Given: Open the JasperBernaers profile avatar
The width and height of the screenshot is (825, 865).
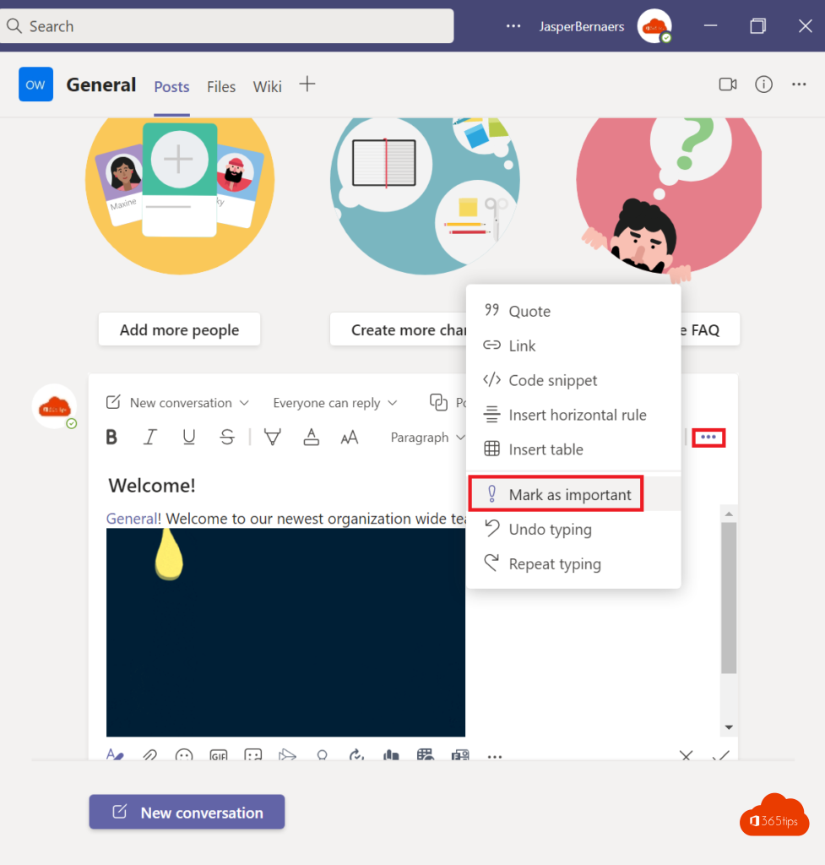Looking at the screenshot, I should [x=654, y=26].
